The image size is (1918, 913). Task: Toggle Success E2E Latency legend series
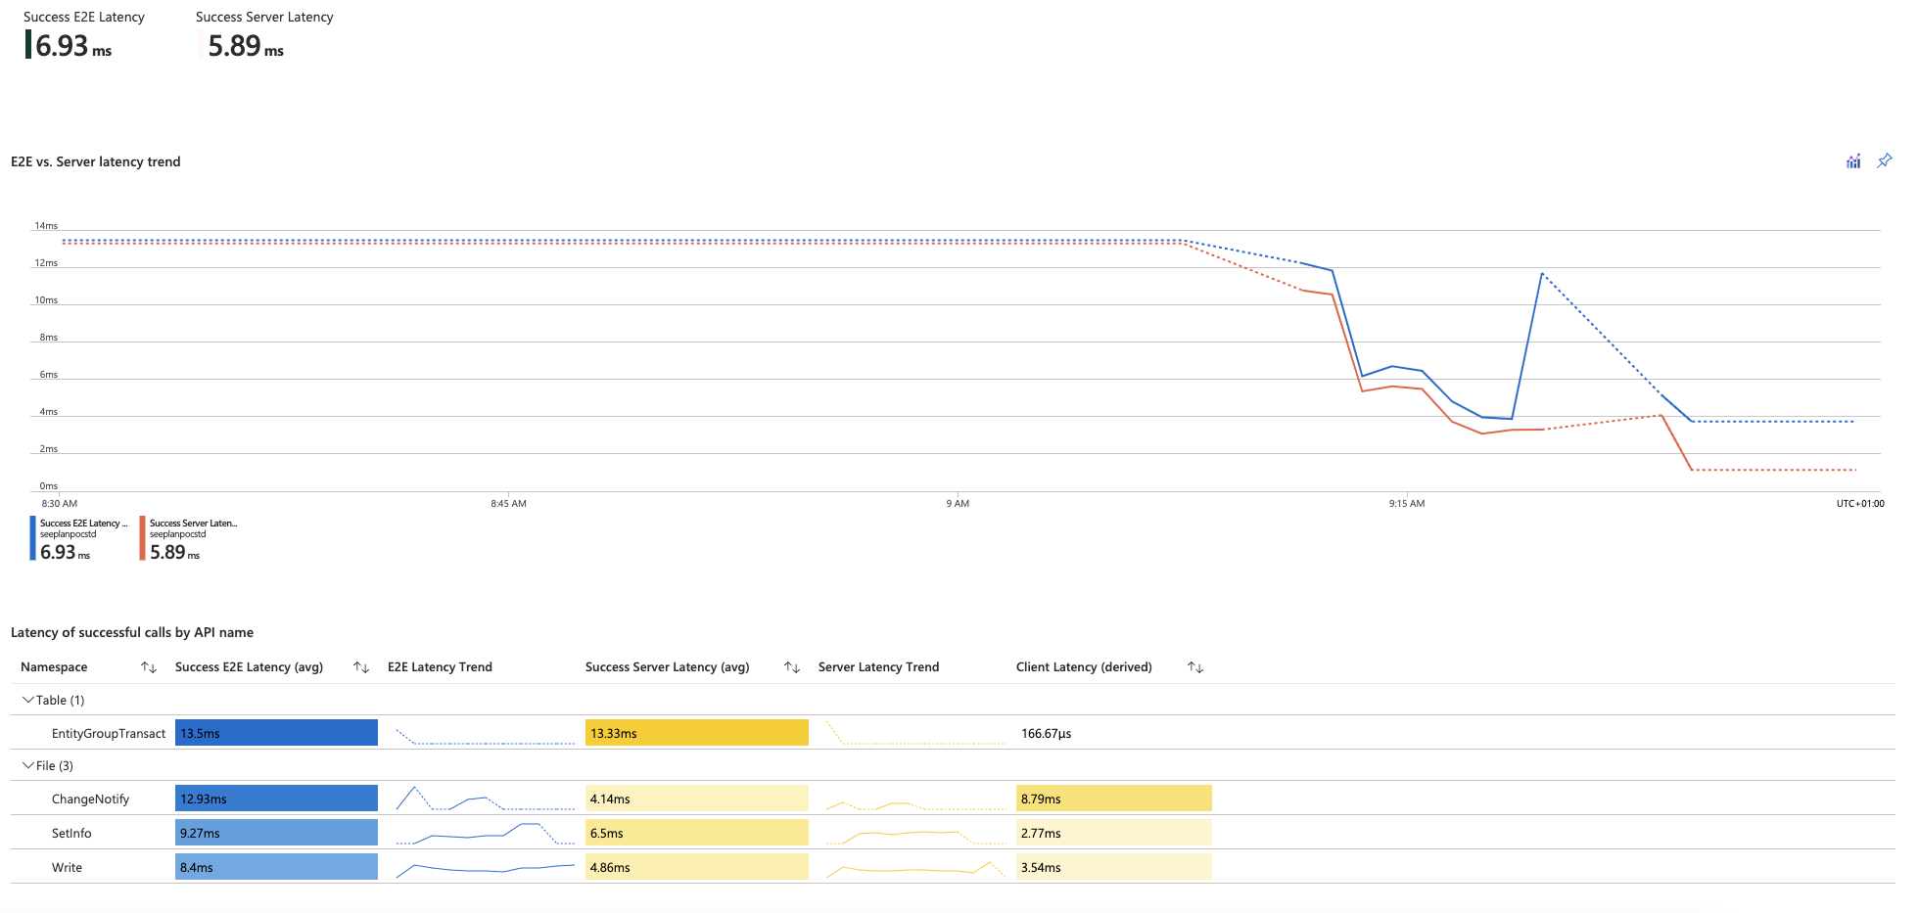click(82, 538)
